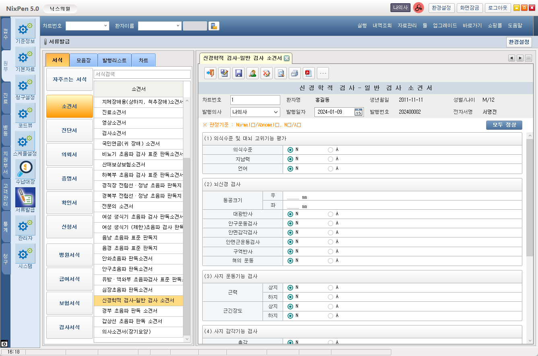Image resolution: width=538 pixels, height=356 pixels.
Task: Click the exit door icon in toolbar
Action: tap(210, 73)
